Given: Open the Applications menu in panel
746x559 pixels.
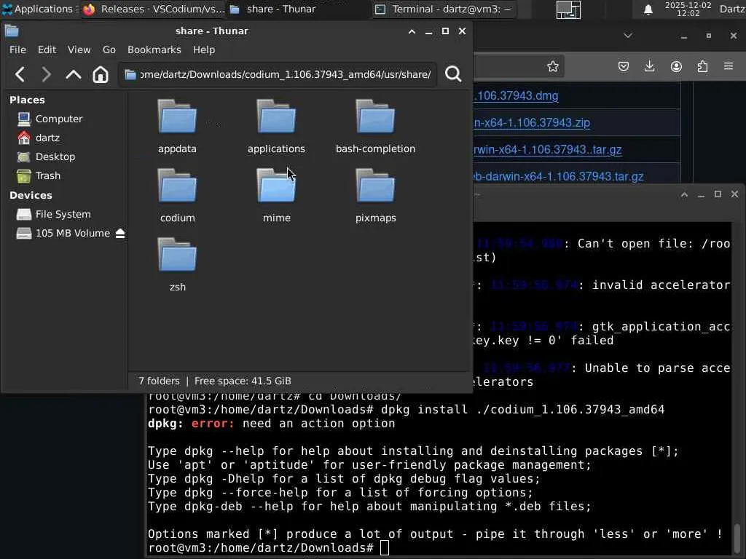Looking at the screenshot, I should point(41,9).
